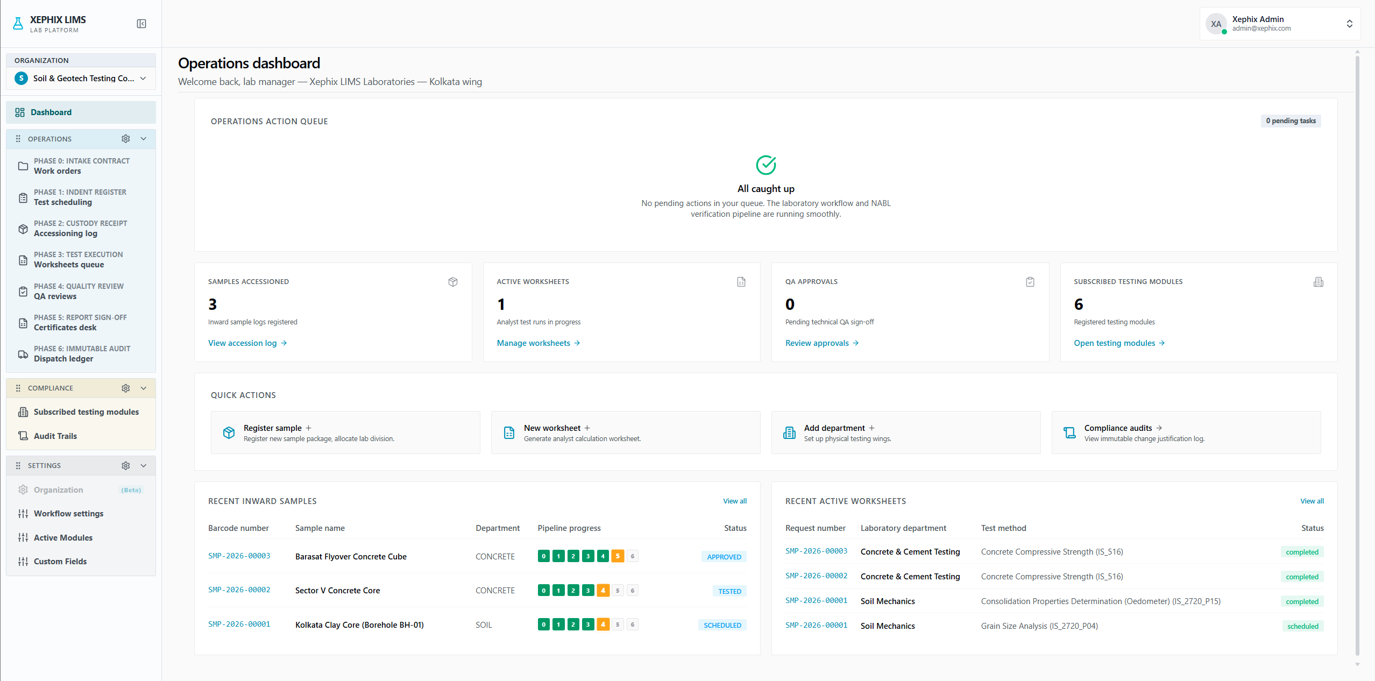The height and width of the screenshot is (681, 1375).
Task: Click the page vertical scrollbar
Action: 1357,355
